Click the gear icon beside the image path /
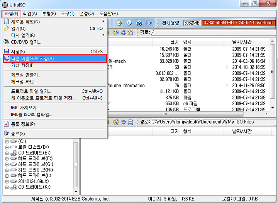The height and width of the screenshot is (204, 278). click(123, 33)
